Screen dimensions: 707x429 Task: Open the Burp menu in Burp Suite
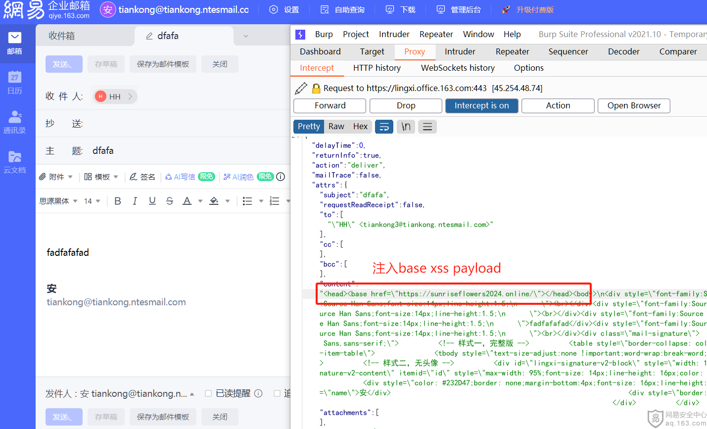[324, 34]
